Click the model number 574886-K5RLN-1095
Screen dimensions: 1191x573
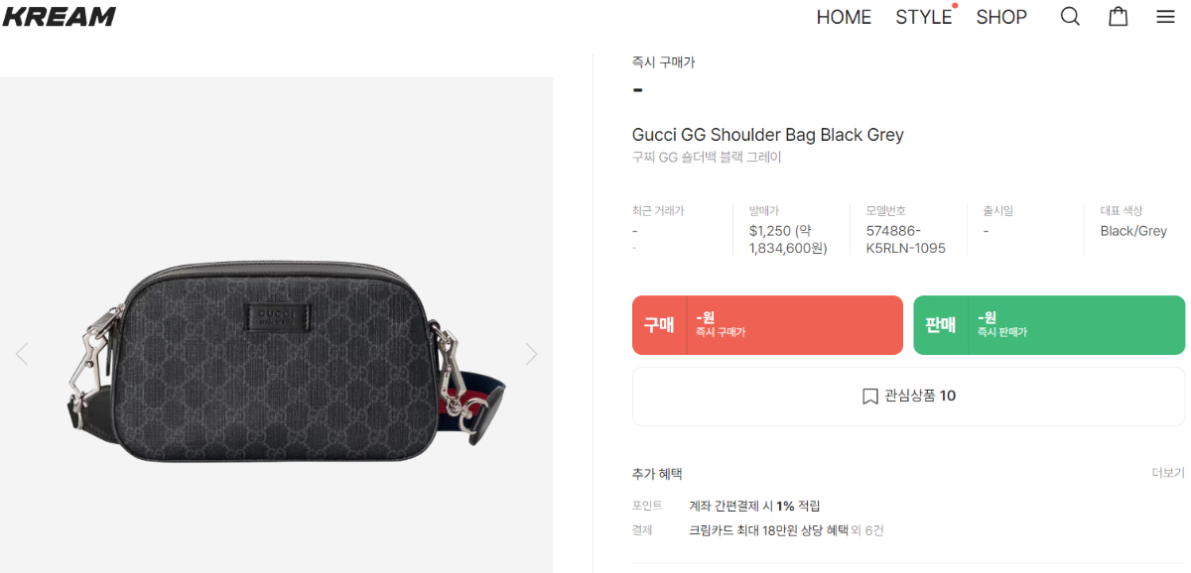(x=906, y=239)
